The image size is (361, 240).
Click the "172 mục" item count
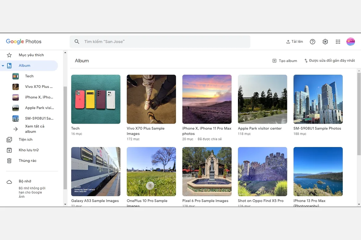133,139
